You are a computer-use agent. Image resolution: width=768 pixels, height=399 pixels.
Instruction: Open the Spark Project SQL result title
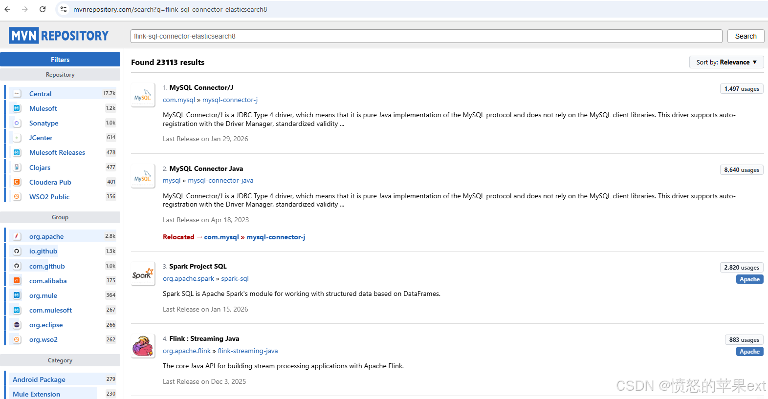click(x=198, y=266)
